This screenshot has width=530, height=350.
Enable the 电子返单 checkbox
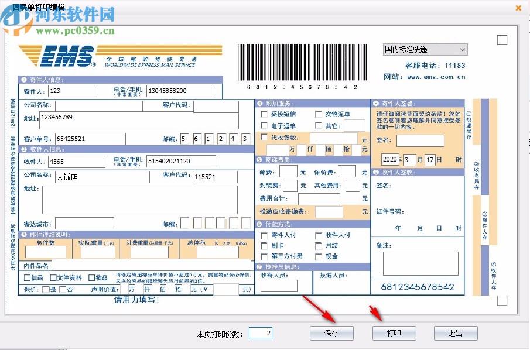(x=263, y=125)
